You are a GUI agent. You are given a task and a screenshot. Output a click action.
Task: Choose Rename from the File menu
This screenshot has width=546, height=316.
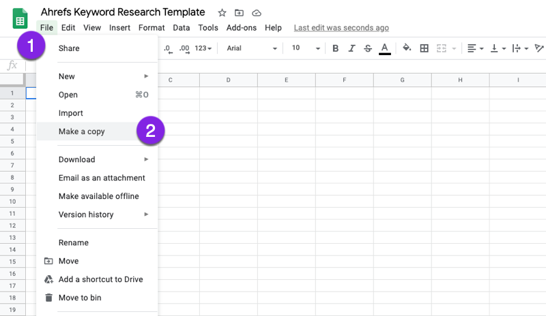(97, 242)
